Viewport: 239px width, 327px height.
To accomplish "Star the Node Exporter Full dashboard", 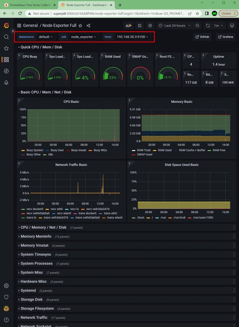I will pyautogui.click(x=80, y=26).
